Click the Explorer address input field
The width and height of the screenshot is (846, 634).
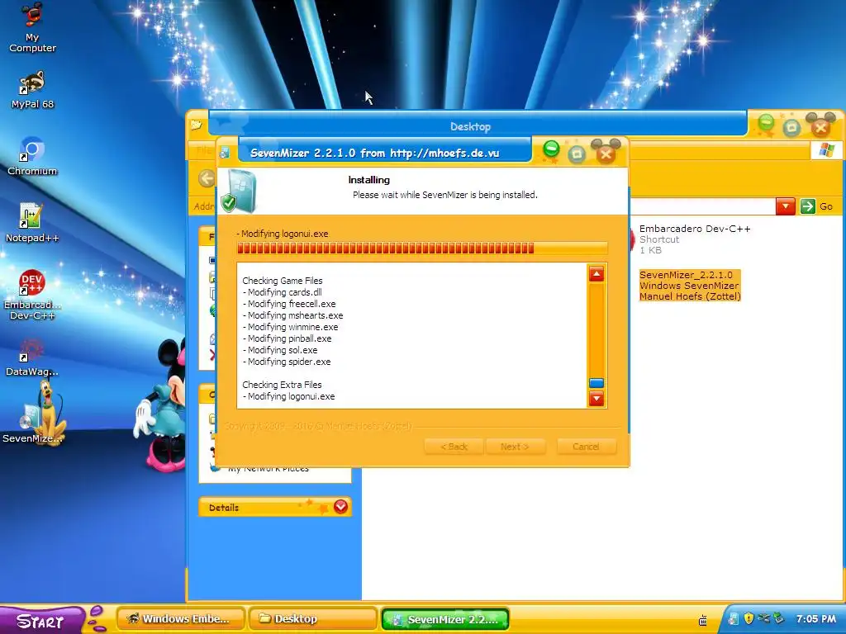click(701, 206)
